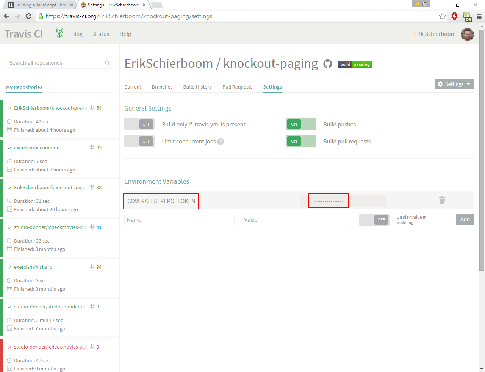Click the COVERALLS_REPO_TOKEN variable name
The image size is (485, 372).
coord(161,201)
